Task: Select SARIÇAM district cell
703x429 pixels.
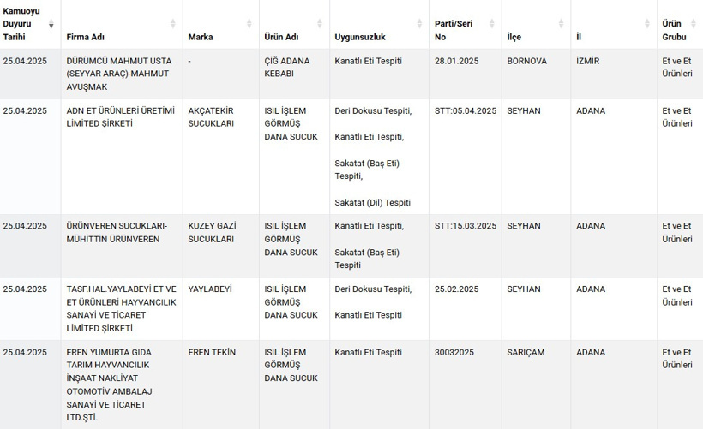Action: [x=526, y=353]
